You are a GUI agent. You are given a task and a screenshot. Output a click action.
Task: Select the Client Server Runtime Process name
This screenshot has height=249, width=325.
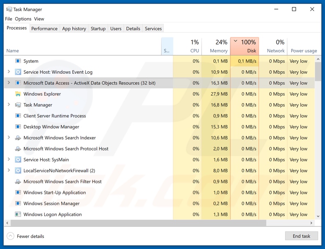click(55, 116)
